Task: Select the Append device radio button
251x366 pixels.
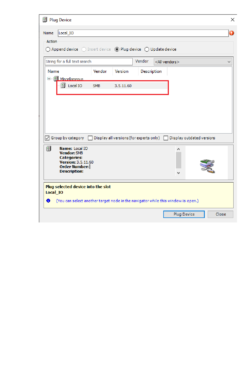Action: click(x=48, y=49)
